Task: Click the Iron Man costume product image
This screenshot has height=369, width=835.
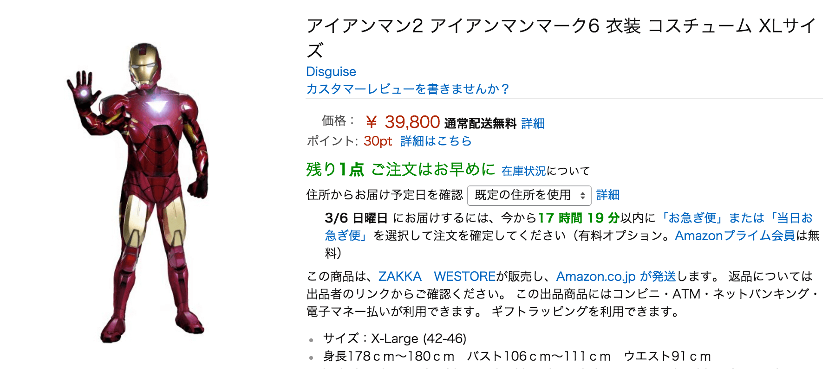Action: (x=139, y=185)
